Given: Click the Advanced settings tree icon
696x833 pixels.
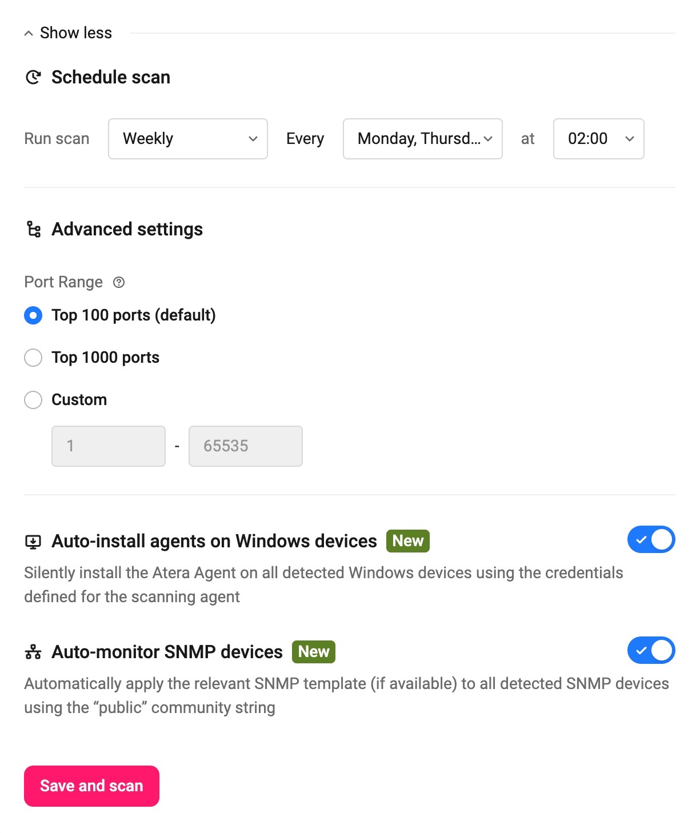Looking at the screenshot, I should point(34,229).
